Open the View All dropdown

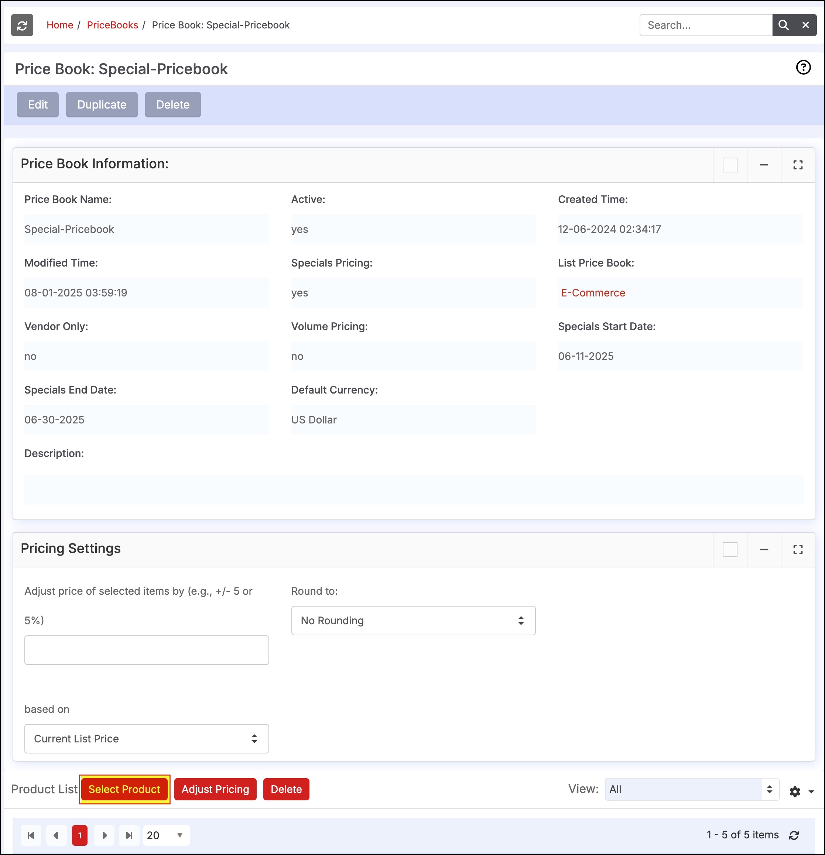(692, 789)
